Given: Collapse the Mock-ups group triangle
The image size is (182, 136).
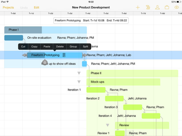Looking at the screenshot, I should point(79,82).
